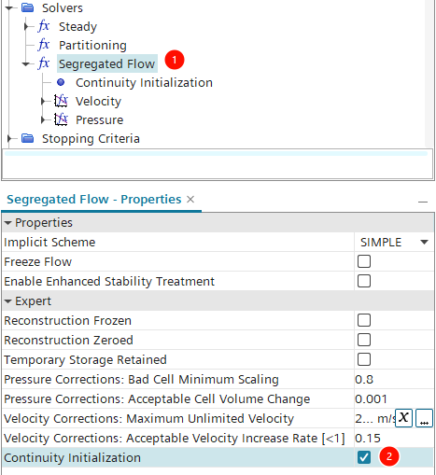
Task: Enable the Freeze Flow checkbox
Action: click(364, 261)
